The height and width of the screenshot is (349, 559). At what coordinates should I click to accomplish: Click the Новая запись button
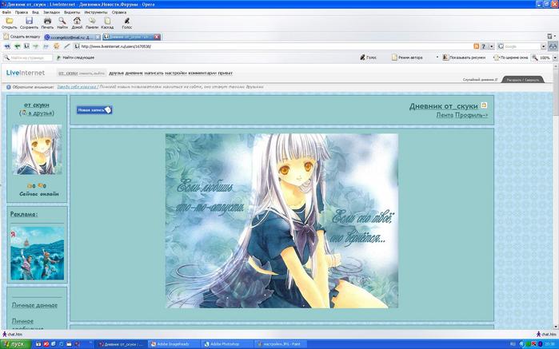pos(94,110)
